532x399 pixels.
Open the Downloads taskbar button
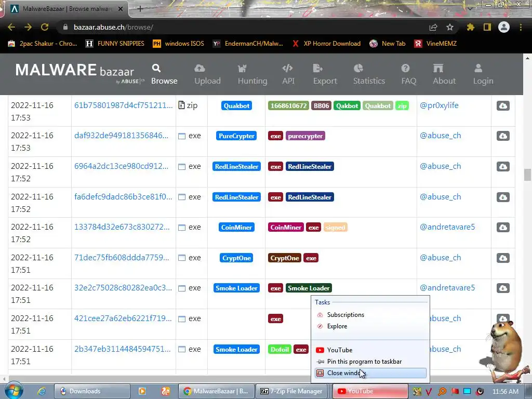pyautogui.click(x=92, y=391)
